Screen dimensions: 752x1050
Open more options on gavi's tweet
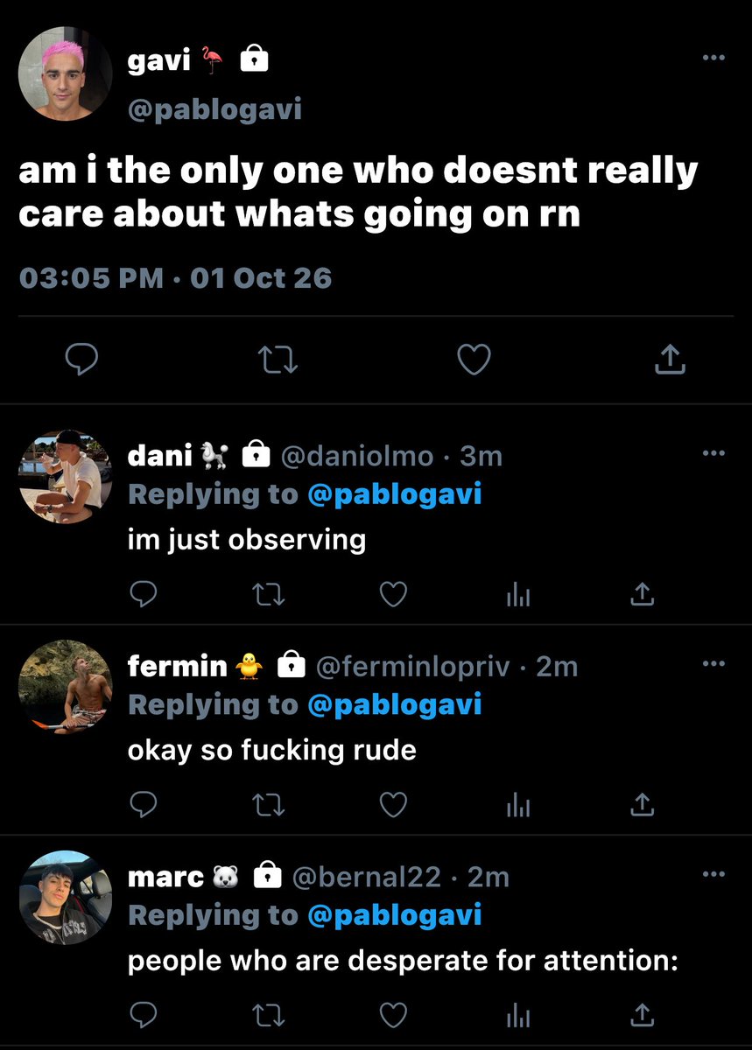pos(713,58)
